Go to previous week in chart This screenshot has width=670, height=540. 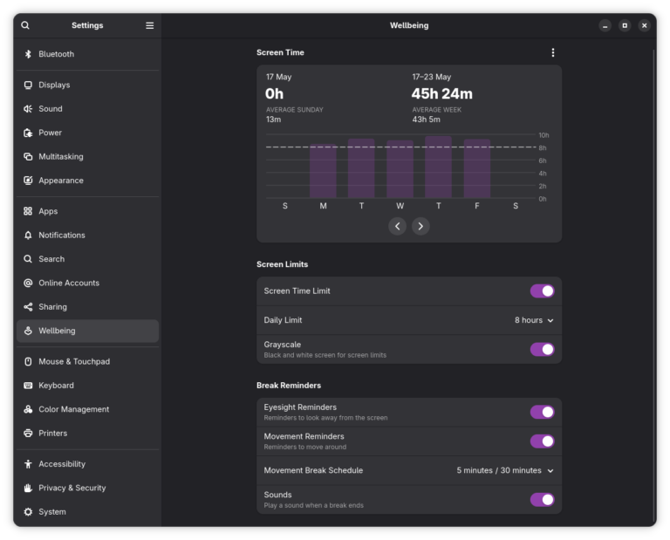398,226
